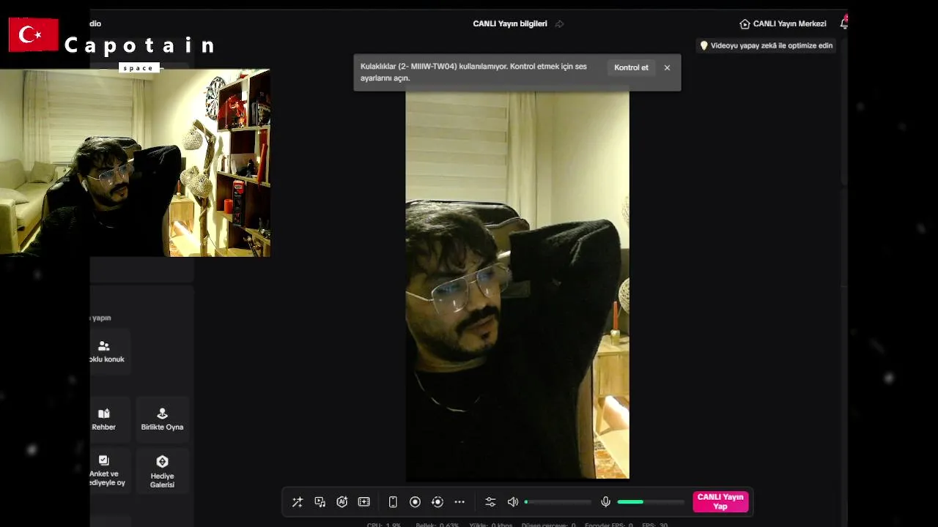938x527 pixels.
Task: Click the AI shield icon in toolbar
Action: click(342, 502)
